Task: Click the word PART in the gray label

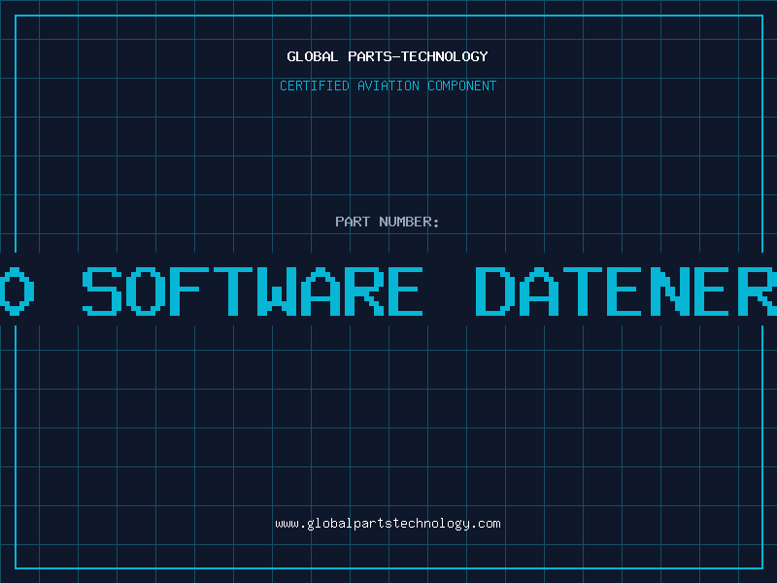Action: point(353,222)
